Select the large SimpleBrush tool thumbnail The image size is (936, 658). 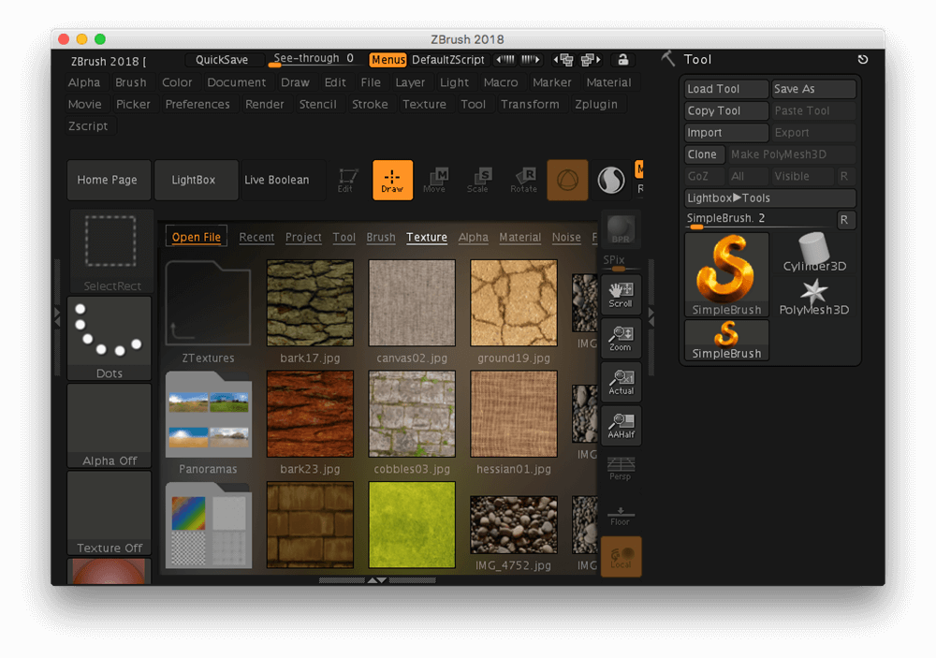tap(726, 274)
